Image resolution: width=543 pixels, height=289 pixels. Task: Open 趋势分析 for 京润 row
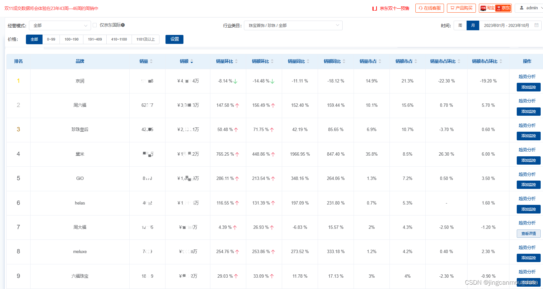click(527, 76)
